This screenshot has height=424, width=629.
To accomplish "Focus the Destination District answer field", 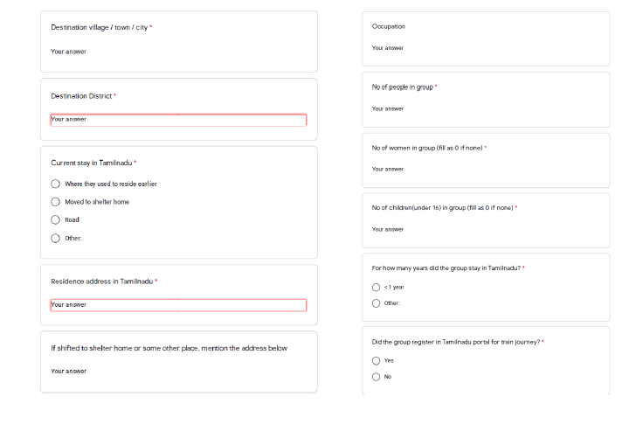I will pyautogui.click(x=178, y=120).
